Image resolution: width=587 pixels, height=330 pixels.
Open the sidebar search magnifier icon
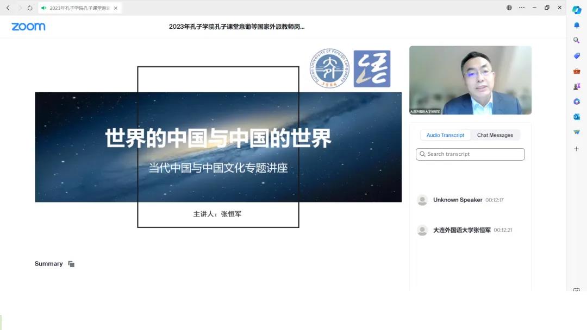(577, 40)
